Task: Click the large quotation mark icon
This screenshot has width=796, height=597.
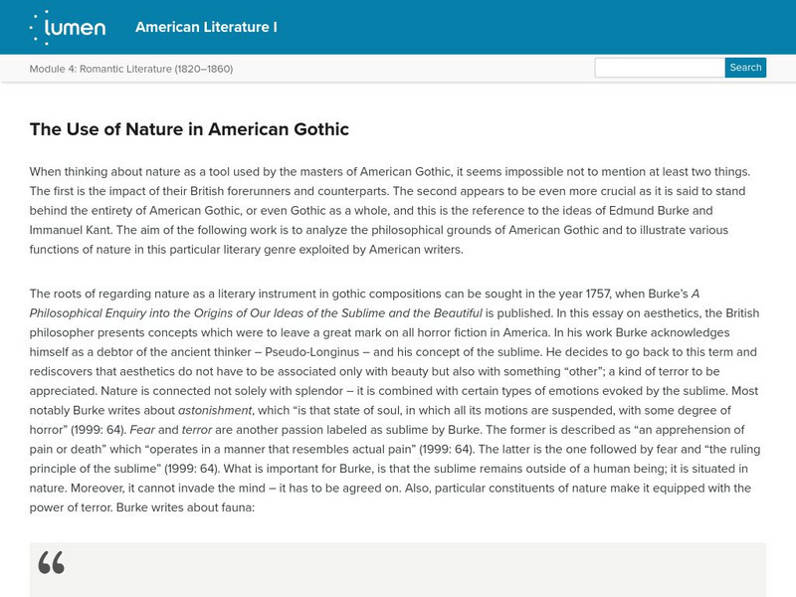Action: 51,564
